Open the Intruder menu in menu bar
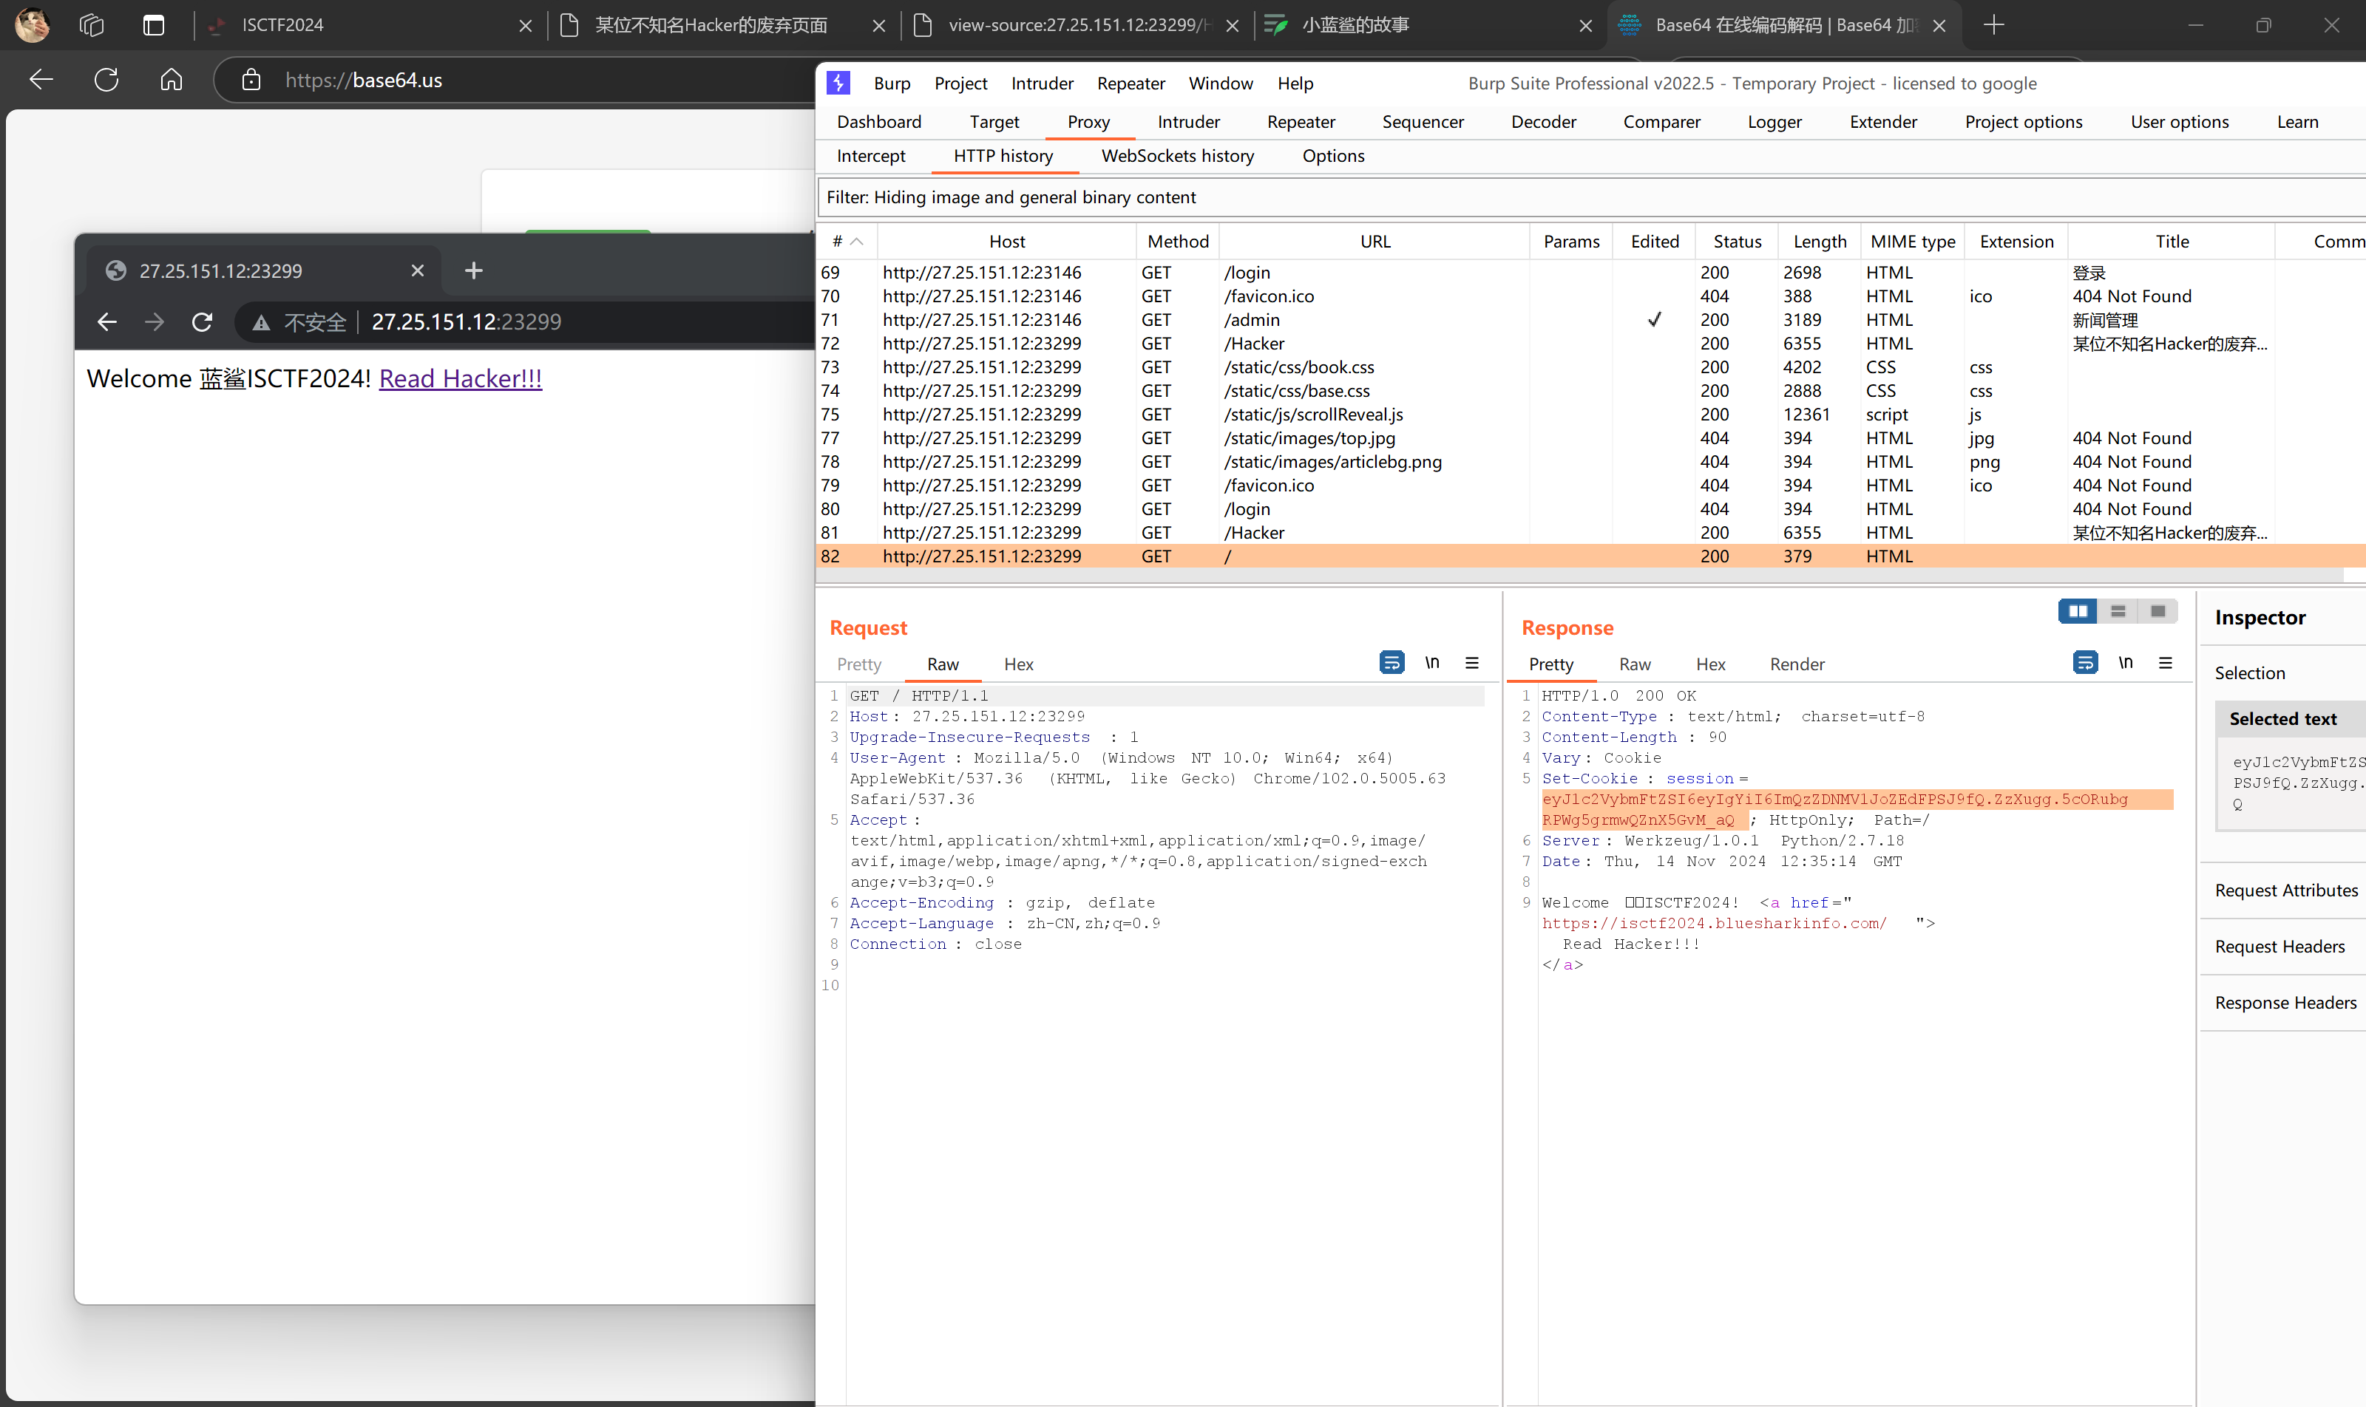This screenshot has width=2366, height=1407. pos(1041,84)
